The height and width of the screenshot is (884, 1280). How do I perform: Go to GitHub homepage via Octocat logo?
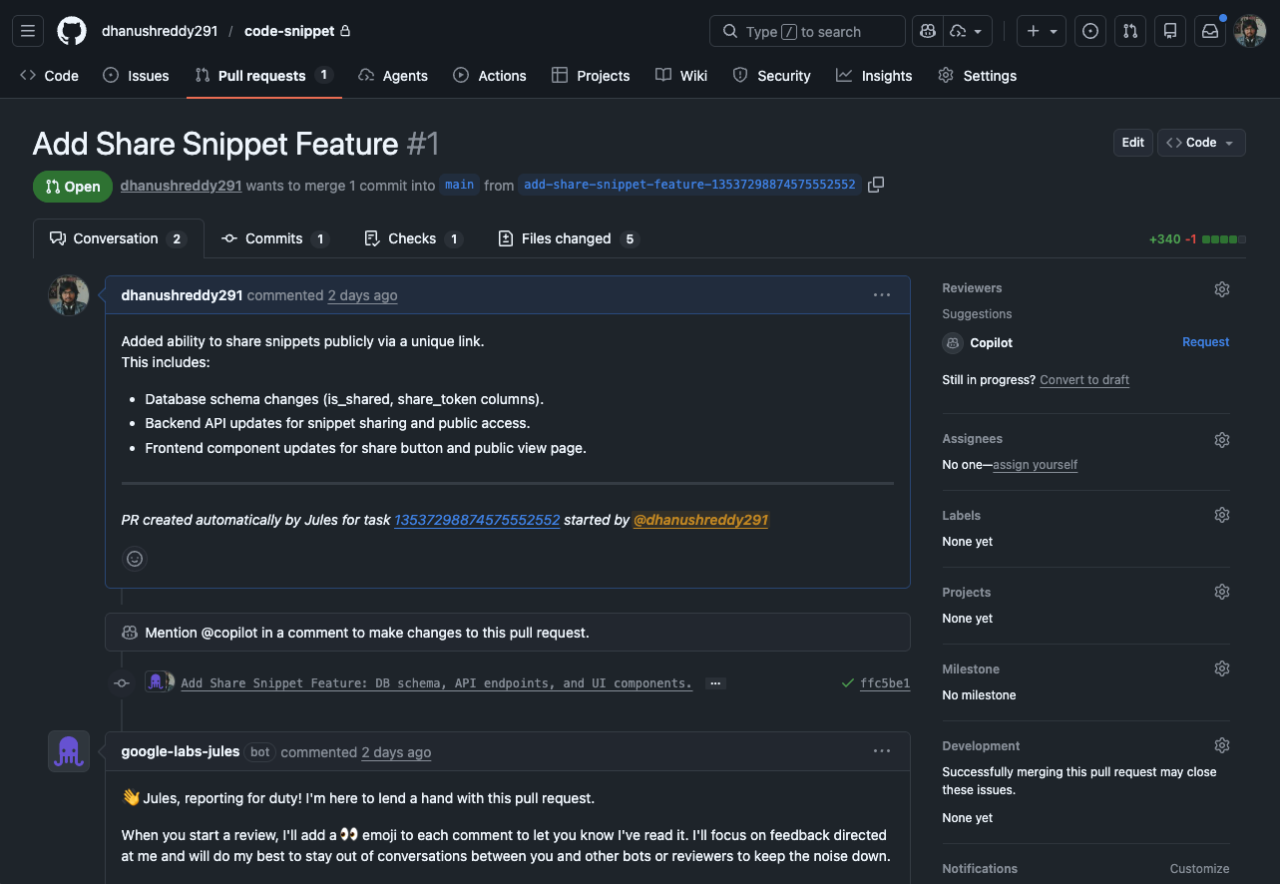pos(72,31)
